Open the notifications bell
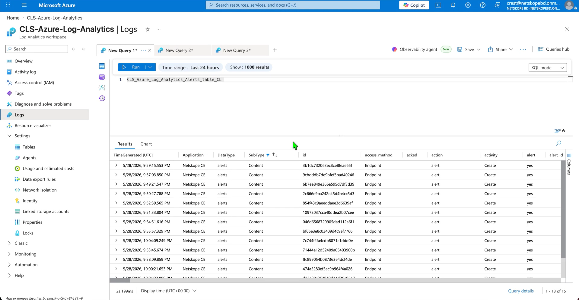579x300 pixels. (x=453, y=5)
